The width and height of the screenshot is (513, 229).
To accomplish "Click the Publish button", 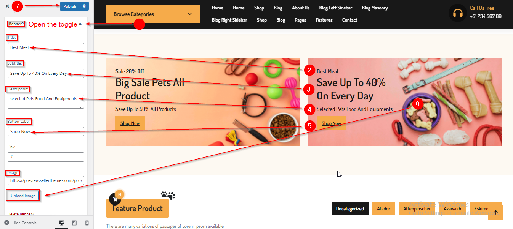I will click(x=70, y=6).
